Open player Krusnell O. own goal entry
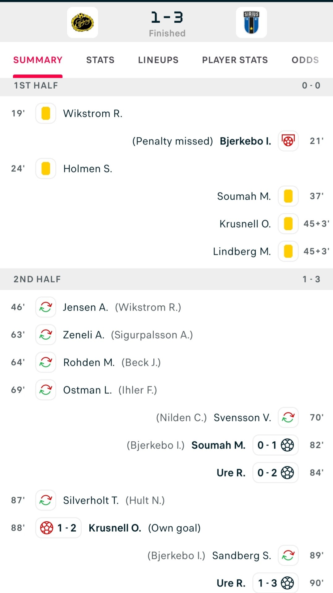 click(x=115, y=528)
